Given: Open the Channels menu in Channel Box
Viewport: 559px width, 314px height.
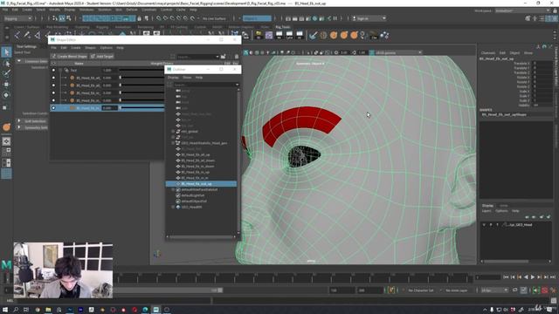Looking at the screenshot, I should [487, 52].
